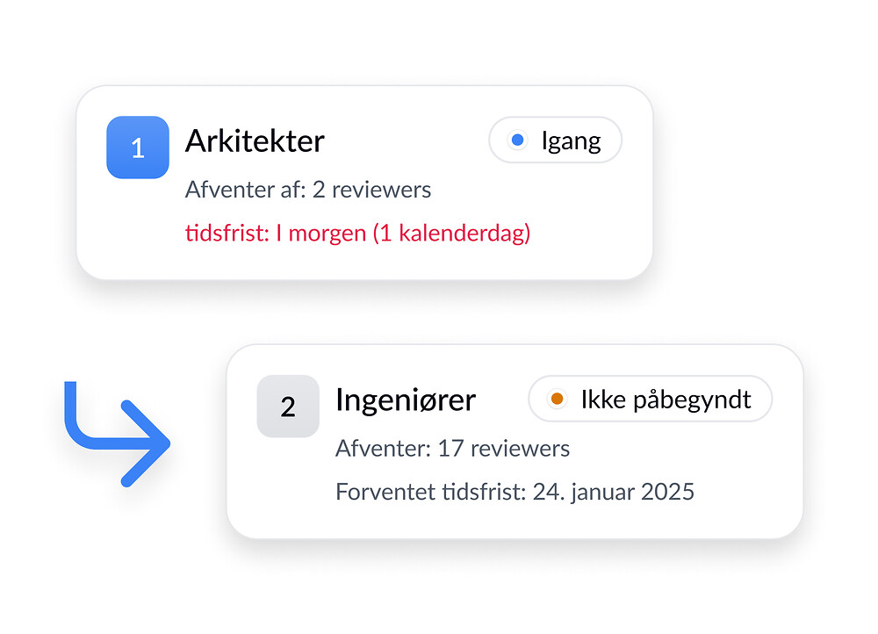Image resolution: width=878 pixels, height=634 pixels.
Task: Click Afventer af: 2 reviewers text
Action: [308, 190]
